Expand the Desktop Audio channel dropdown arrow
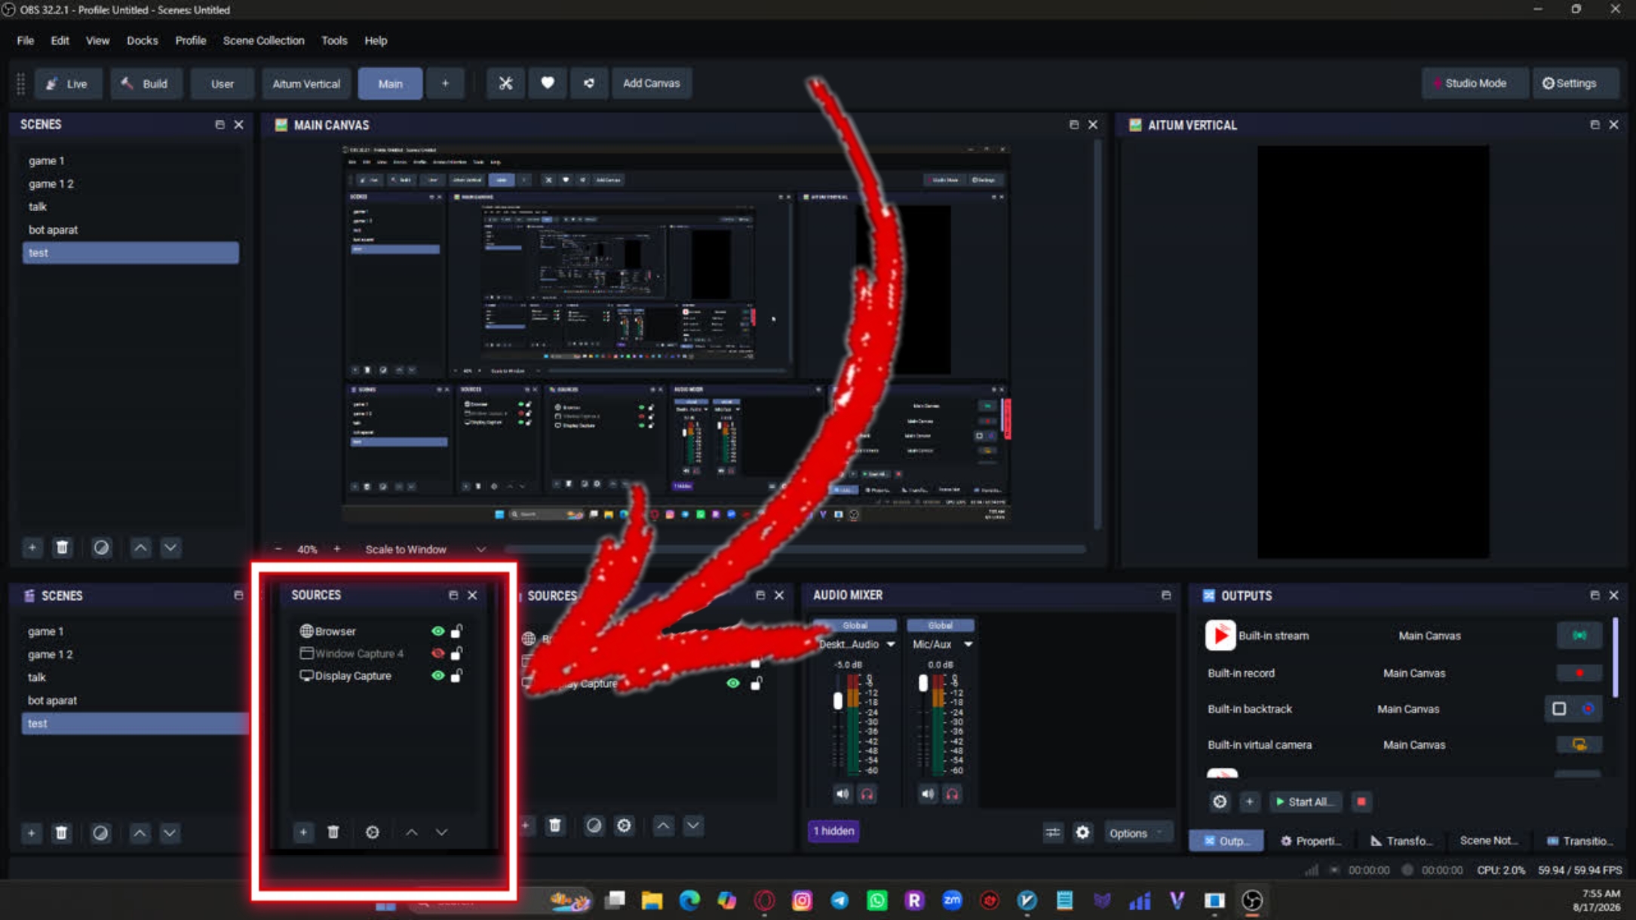 (x=891, y=644)
